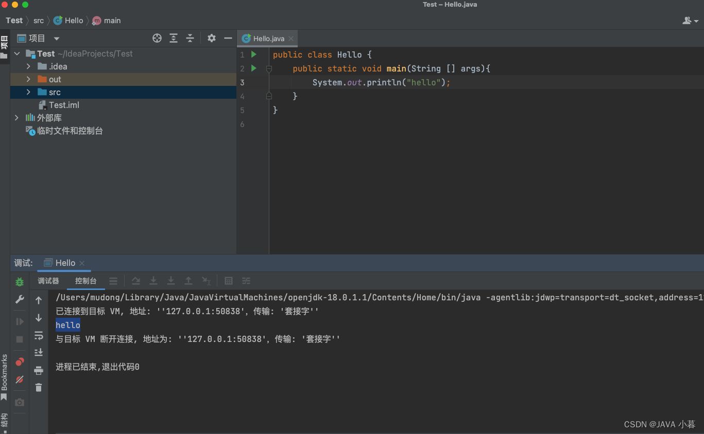Viewport: 704px width, 434px height.
Task: Click the scroll to end console icon
Action: [39, 352]
